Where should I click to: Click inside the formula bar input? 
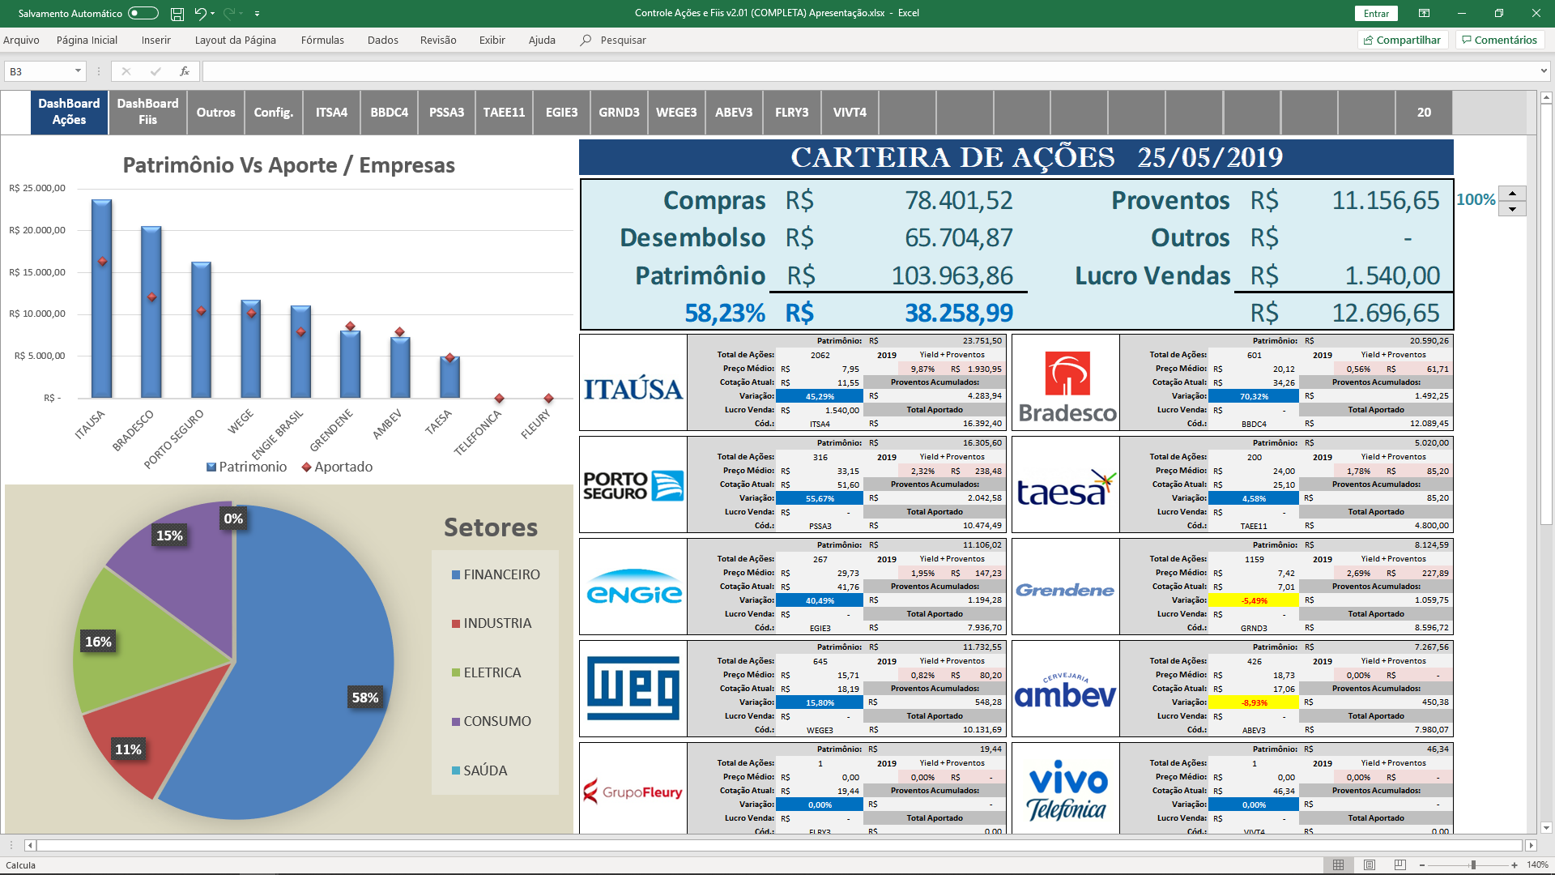click(x=870, y=71)
